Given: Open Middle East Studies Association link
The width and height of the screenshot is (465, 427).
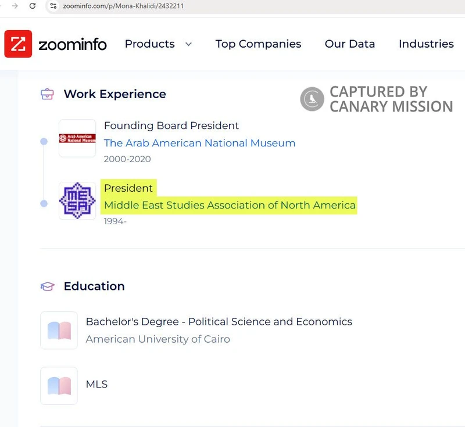Looking at the screenshot, I should [x=230, y=205].
